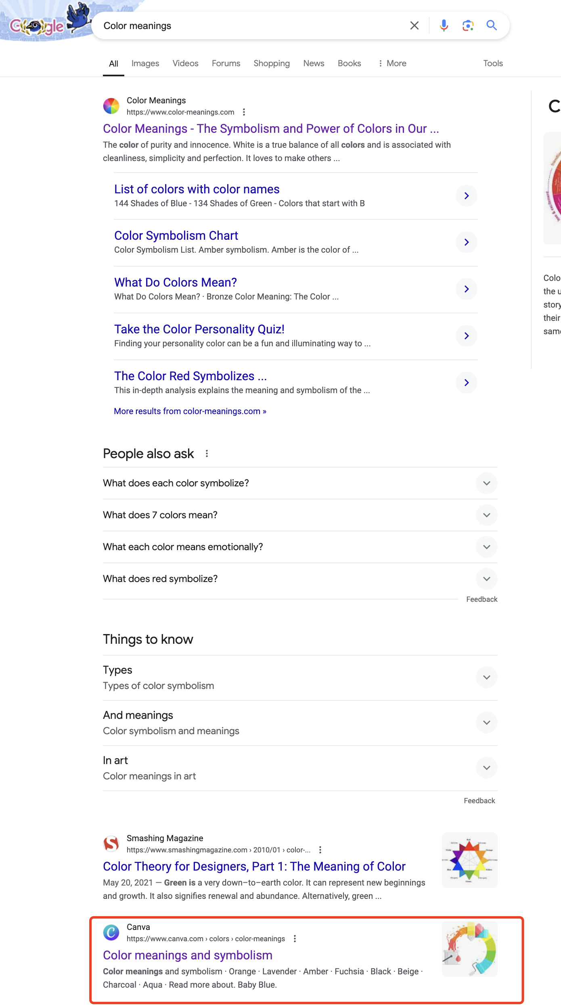Viewport: 561px width, 1005px height.
Task: Open 'More results from color-meanings.com' link
Action: 190,411
